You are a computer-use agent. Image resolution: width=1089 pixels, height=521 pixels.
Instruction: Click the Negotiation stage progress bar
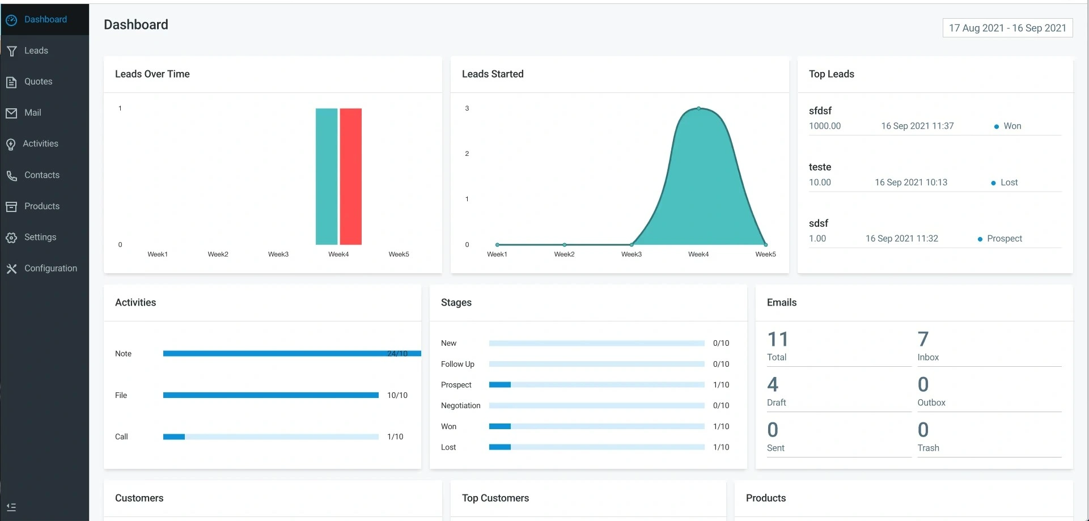597,405
